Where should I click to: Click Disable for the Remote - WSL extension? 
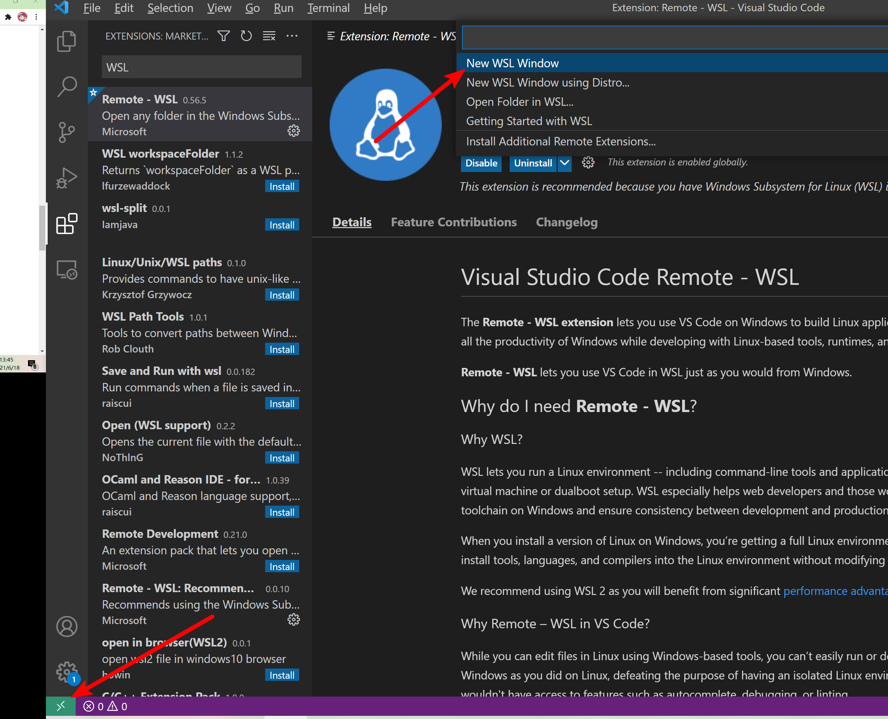point(481,163)
